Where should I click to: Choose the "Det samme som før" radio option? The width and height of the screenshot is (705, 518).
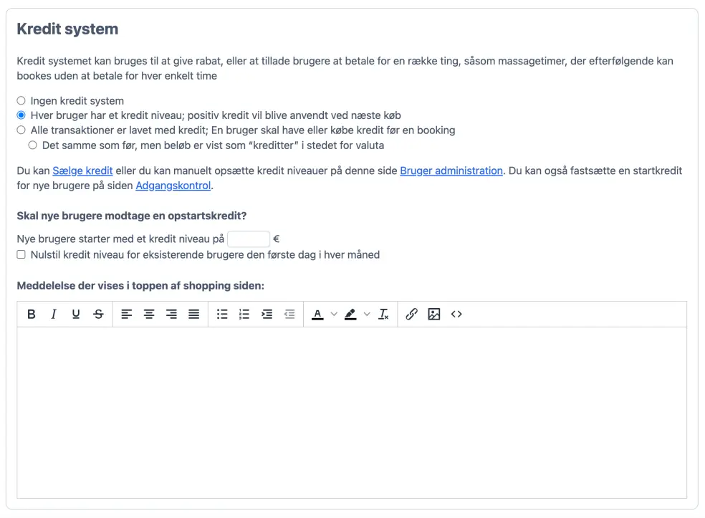click(x=32, y=145)
